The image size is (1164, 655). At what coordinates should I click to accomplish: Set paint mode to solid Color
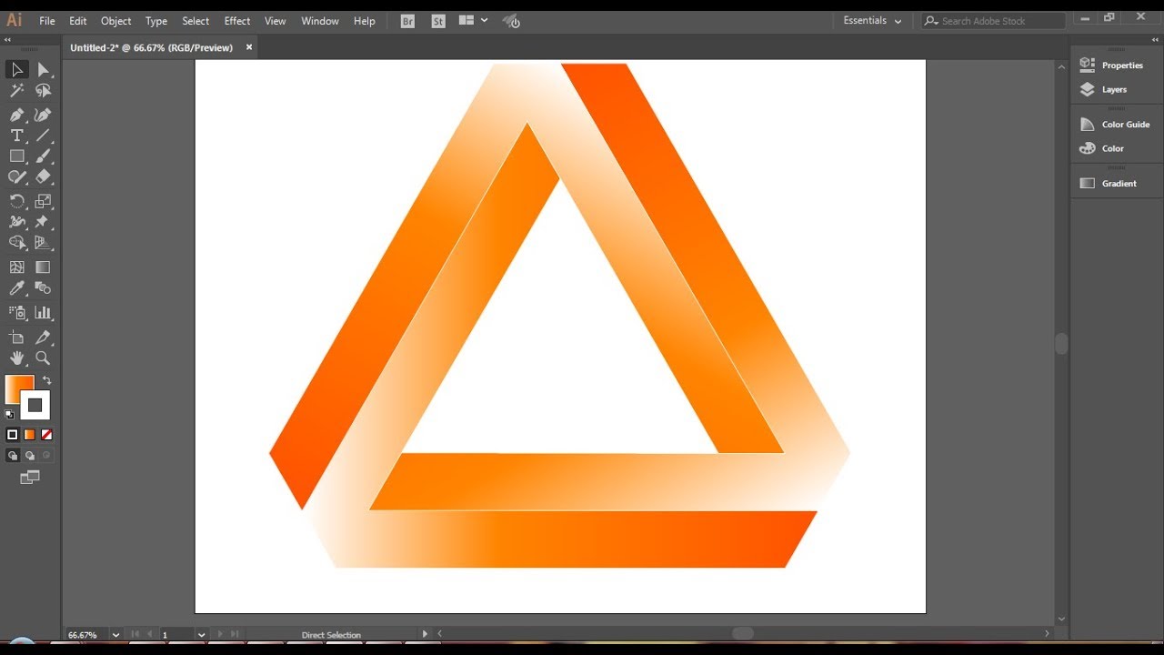click(13, 435)
